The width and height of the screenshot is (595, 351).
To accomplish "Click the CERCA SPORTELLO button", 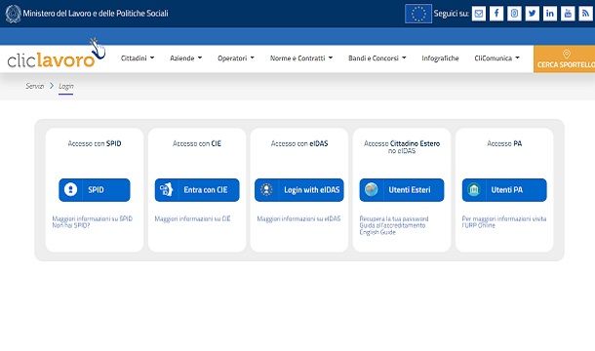I will (x=564, y=59).
